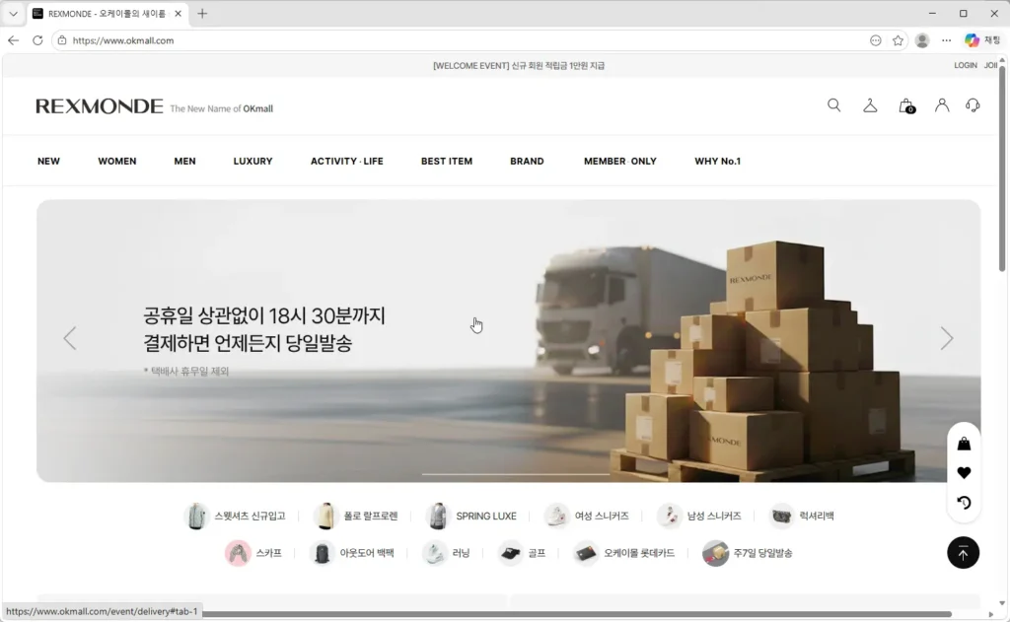Open the WOMEN menu
This screenshot has width=1010, height=622.
point(117,161)
